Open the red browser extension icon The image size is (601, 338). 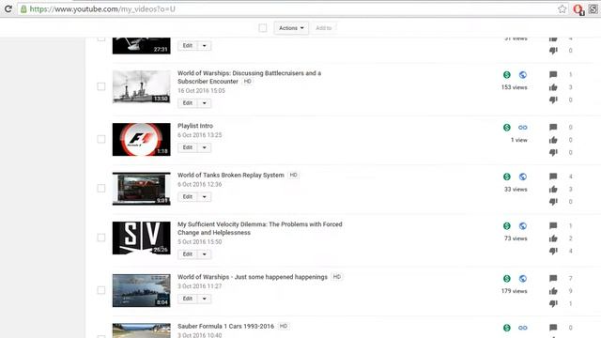pos(578,9)
